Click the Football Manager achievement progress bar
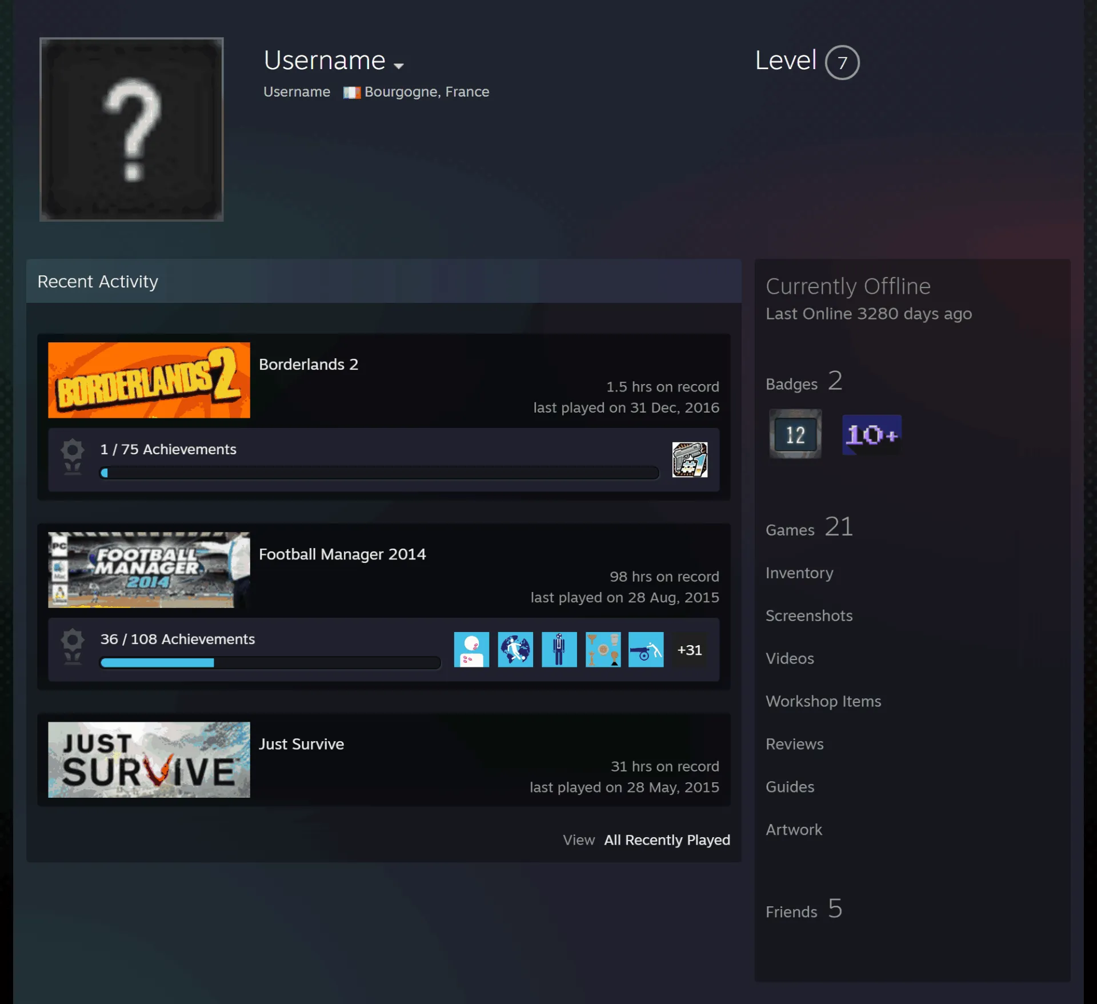The height and width of the screenshot is (1004, 1097). [270, 662]
